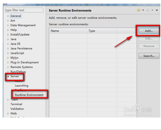The height and width of the screenshot is (130, 161).
Task: Expand the Data Management node
Action: (8, 25)
